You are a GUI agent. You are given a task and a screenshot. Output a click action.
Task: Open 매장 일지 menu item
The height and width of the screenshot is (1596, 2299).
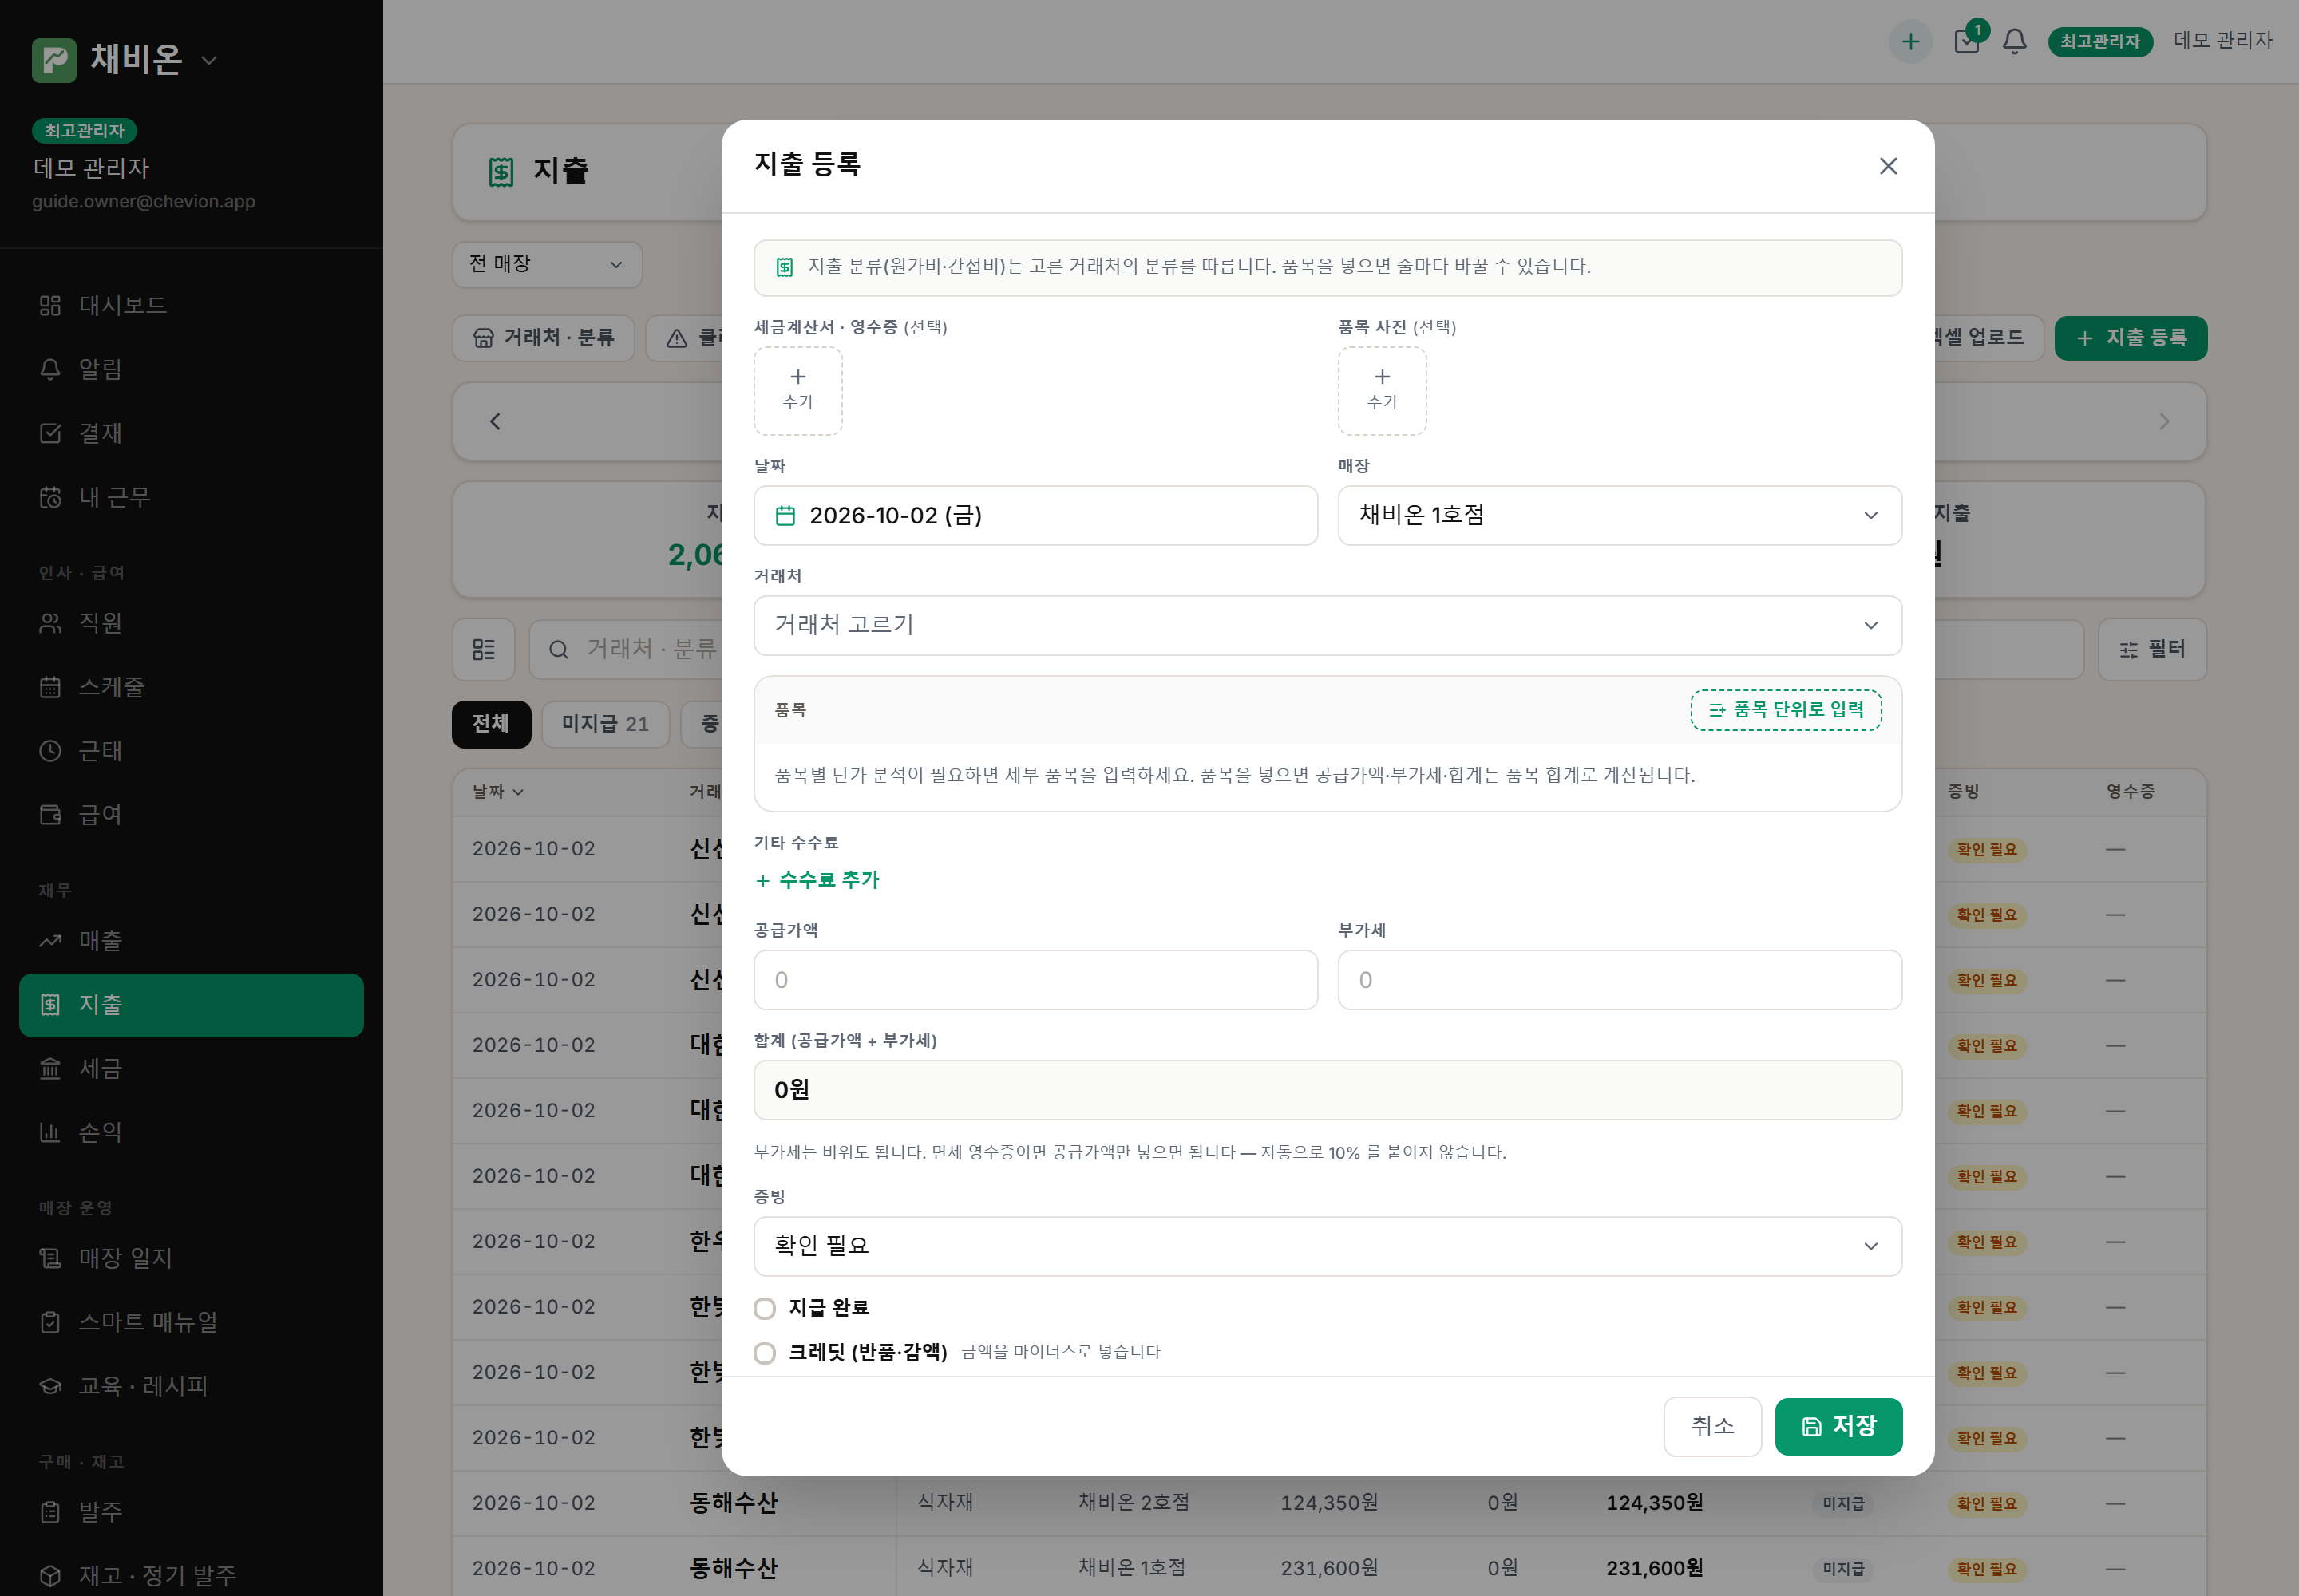click(x=191, y=1258)
